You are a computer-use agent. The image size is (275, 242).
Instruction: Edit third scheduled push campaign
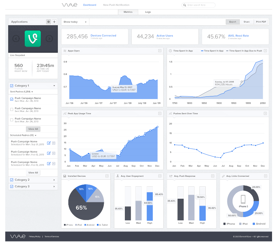pyautogui.click(x=49, y=163)
